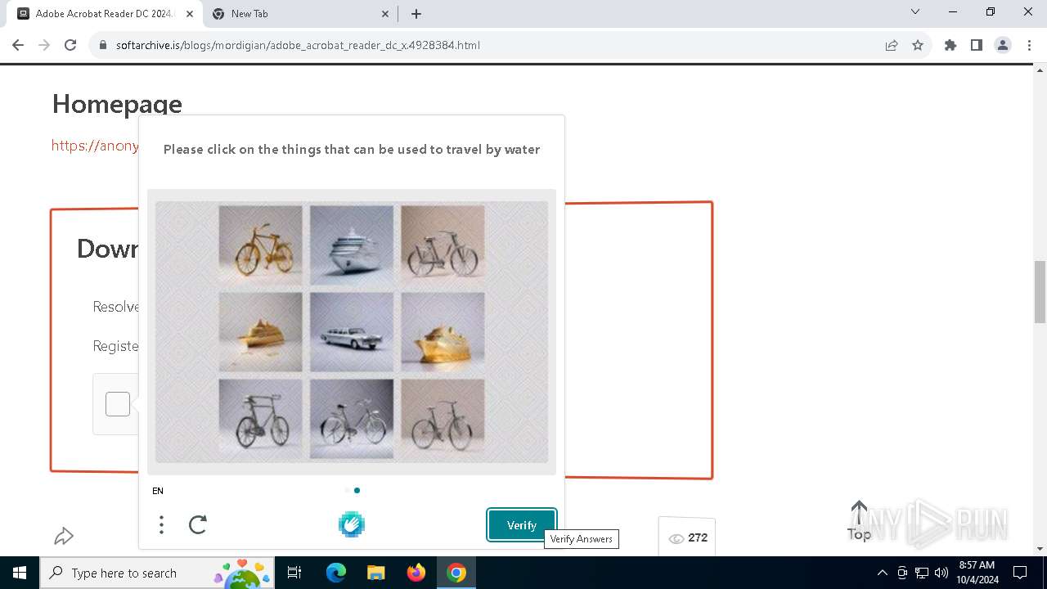
Task: Open the homepage https://anony link
Action: click(x=95, y=146)
